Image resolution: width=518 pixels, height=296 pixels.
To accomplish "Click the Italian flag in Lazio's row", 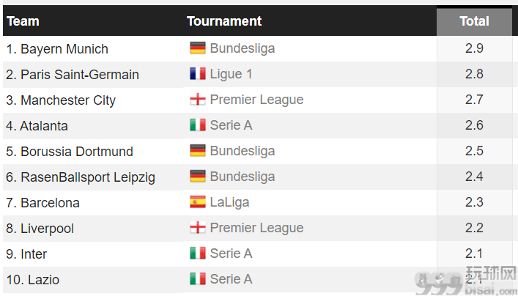I will pos(198,279).
